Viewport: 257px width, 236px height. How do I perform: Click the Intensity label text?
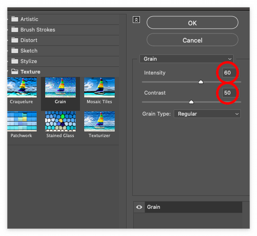155,73
